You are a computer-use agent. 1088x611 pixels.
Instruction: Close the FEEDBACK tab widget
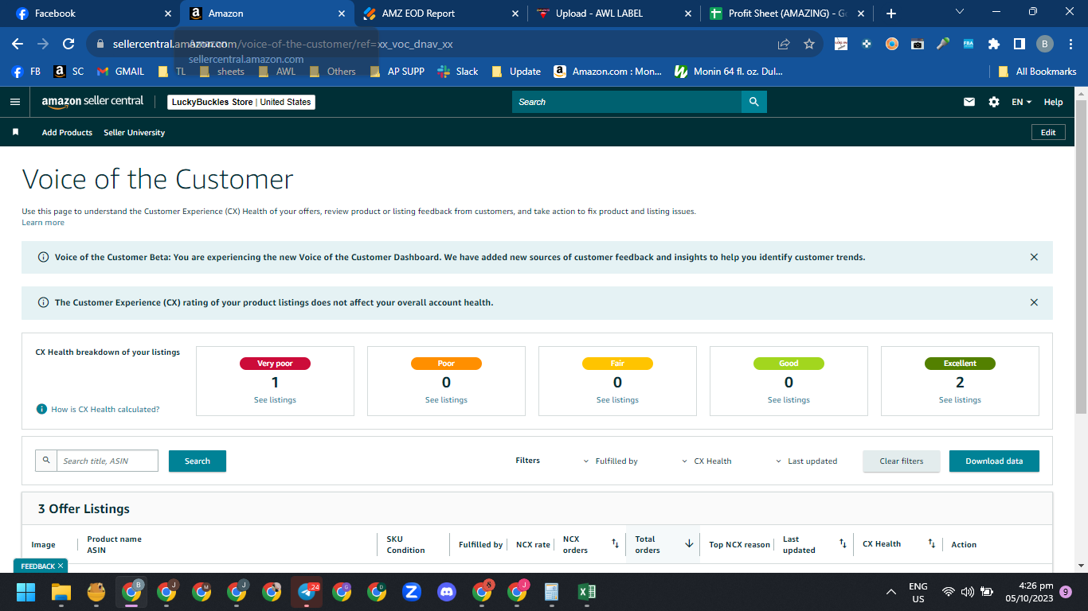click(x=61, y=566)
